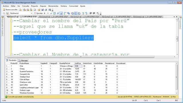
Task: Open the Depurar menu
Action: [x=43, y=6]
